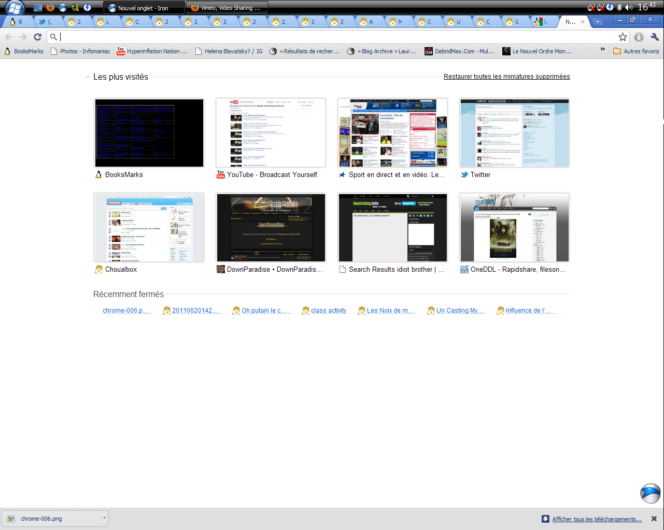Click the reload page icon
Viewport: 664px width, 530px height.
click(37, 37)
